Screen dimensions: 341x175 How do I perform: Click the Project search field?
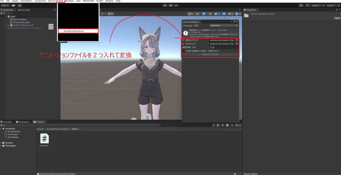click(x=185, y=125)
